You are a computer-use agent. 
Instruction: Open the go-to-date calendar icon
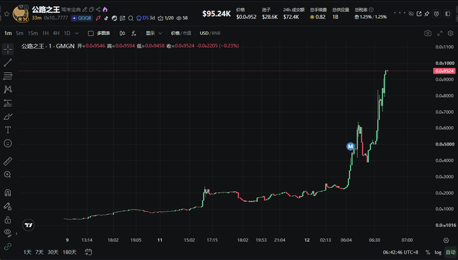pos(88,252)
